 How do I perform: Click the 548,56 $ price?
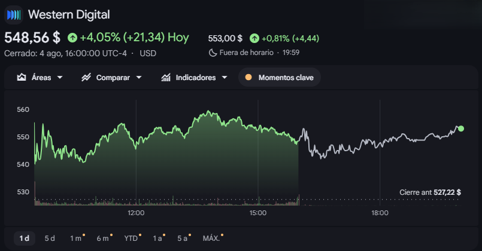click(x=32, y=38)
